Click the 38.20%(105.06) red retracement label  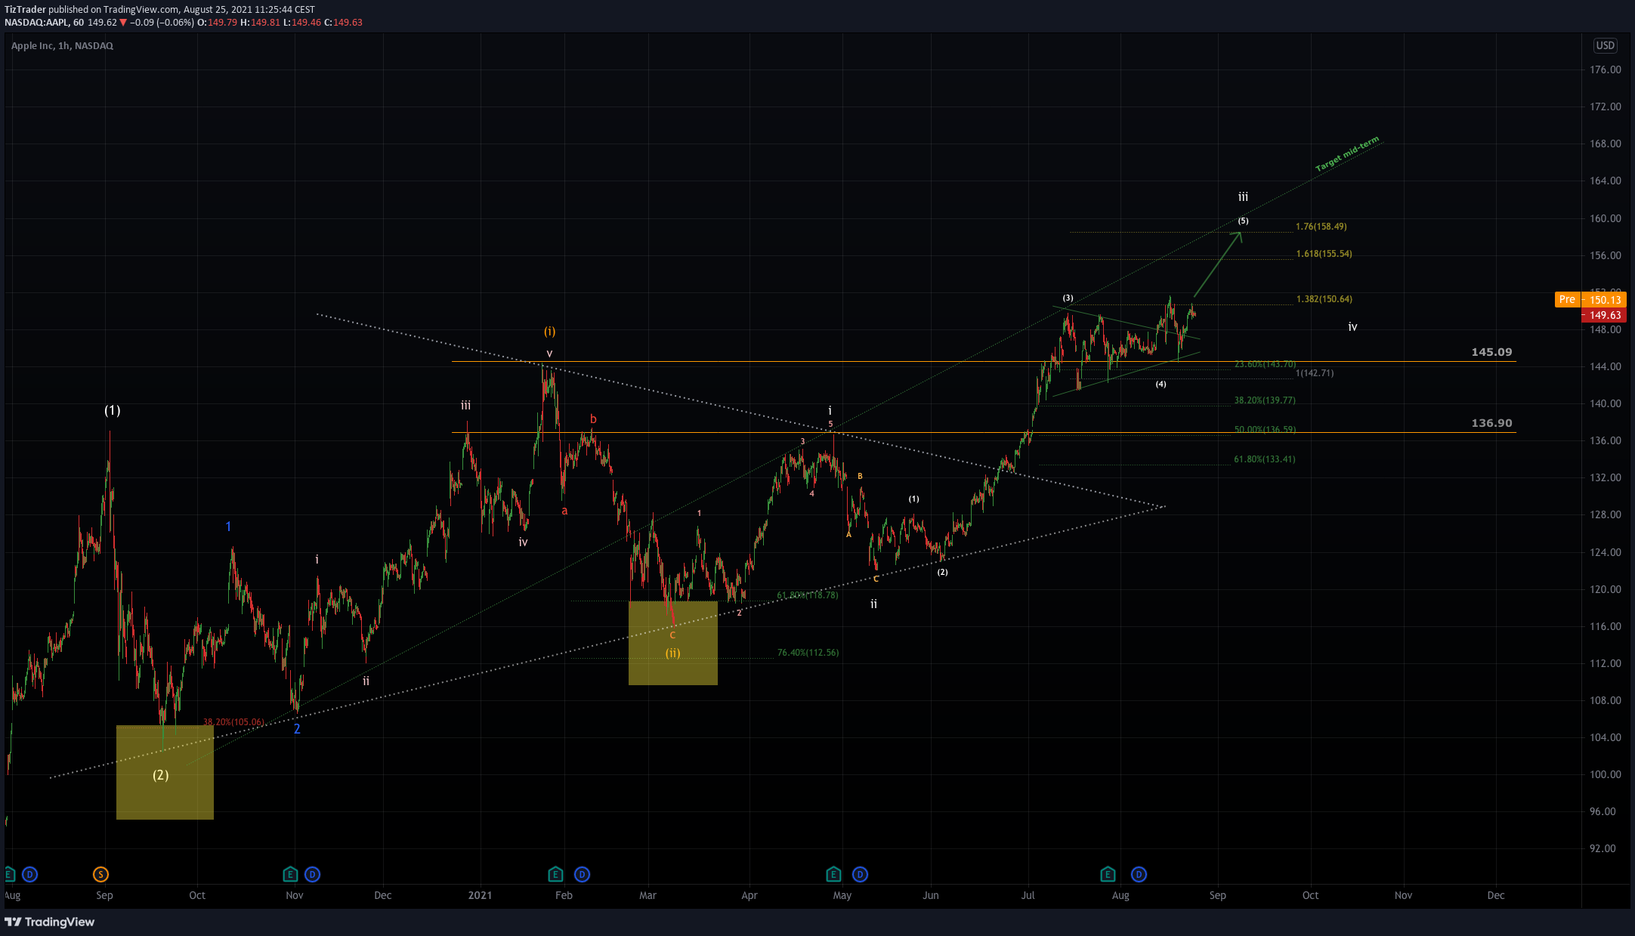pyautogui.click(x=233, y=722)
